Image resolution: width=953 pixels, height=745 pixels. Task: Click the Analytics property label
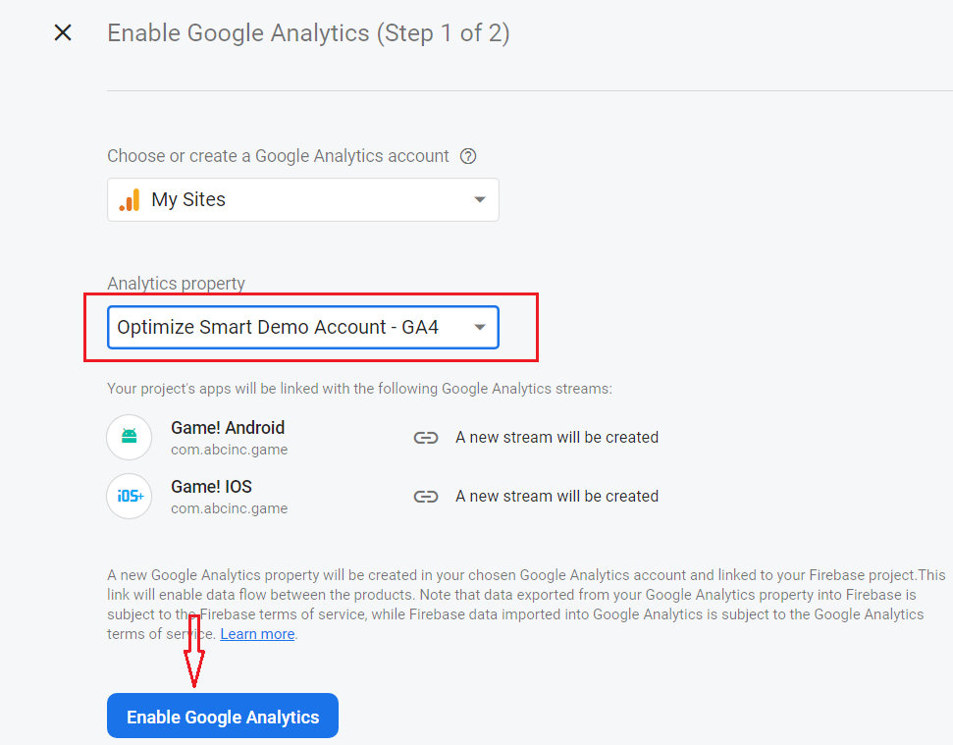[176, 284]
